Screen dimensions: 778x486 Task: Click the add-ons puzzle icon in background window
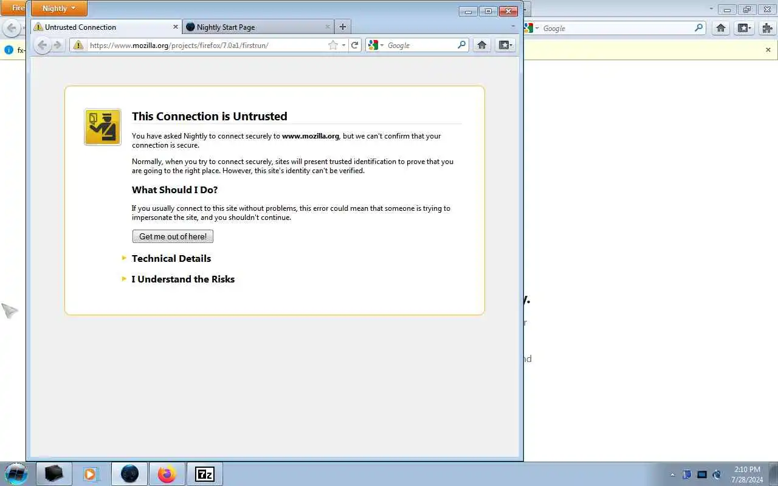point(768,28)
